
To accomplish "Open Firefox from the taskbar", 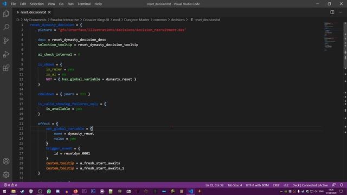I will [75, 191].
